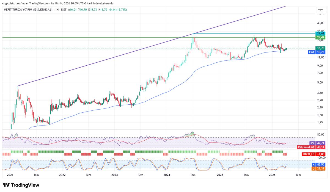Screen dimensions: 330x192
Task: Click the cyan 27,62 price scale badge
Action: click(320, 33)
